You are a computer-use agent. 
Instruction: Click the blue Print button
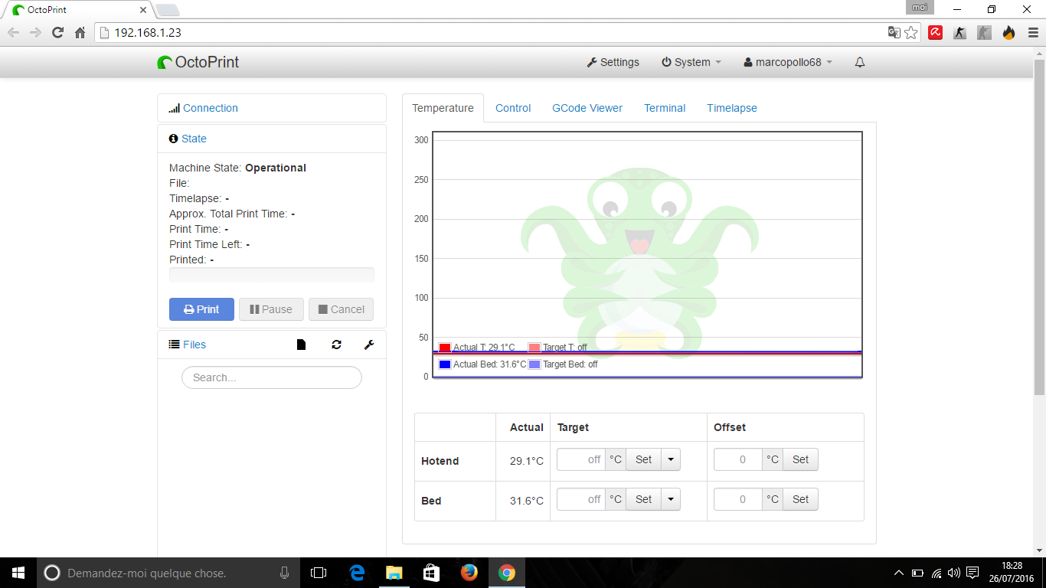(201, 309)
